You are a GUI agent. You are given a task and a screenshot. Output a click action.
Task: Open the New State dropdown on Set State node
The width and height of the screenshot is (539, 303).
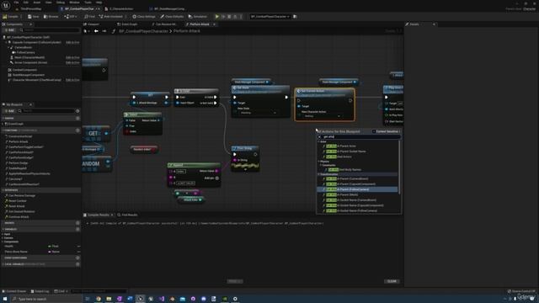(x=259, y=113)
